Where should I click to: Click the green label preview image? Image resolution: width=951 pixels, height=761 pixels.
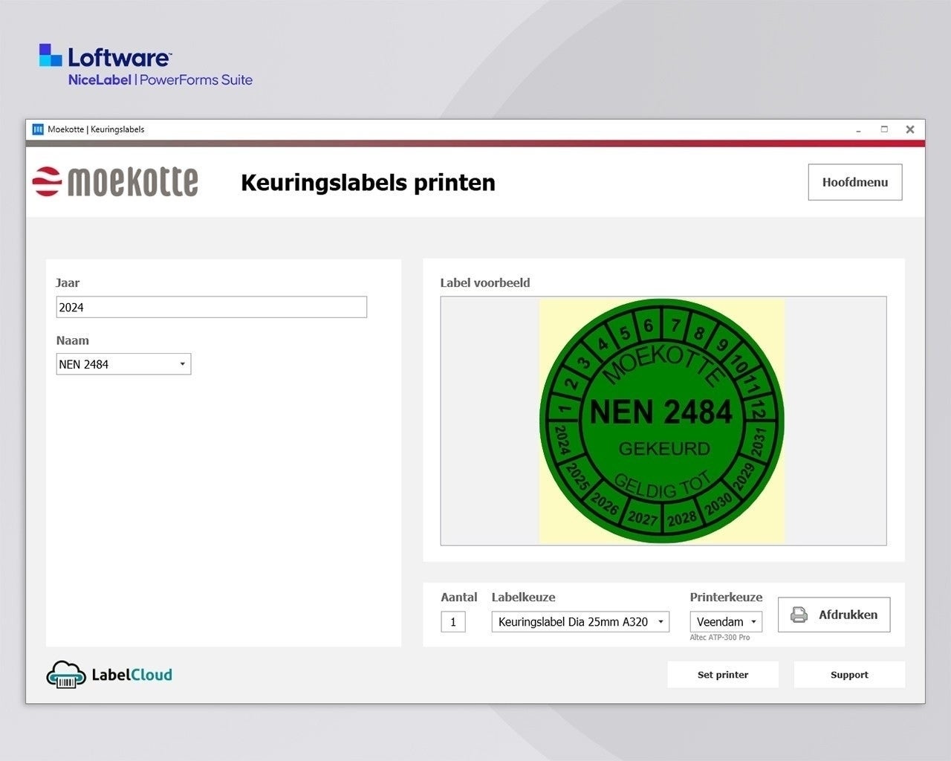point(661,421)
